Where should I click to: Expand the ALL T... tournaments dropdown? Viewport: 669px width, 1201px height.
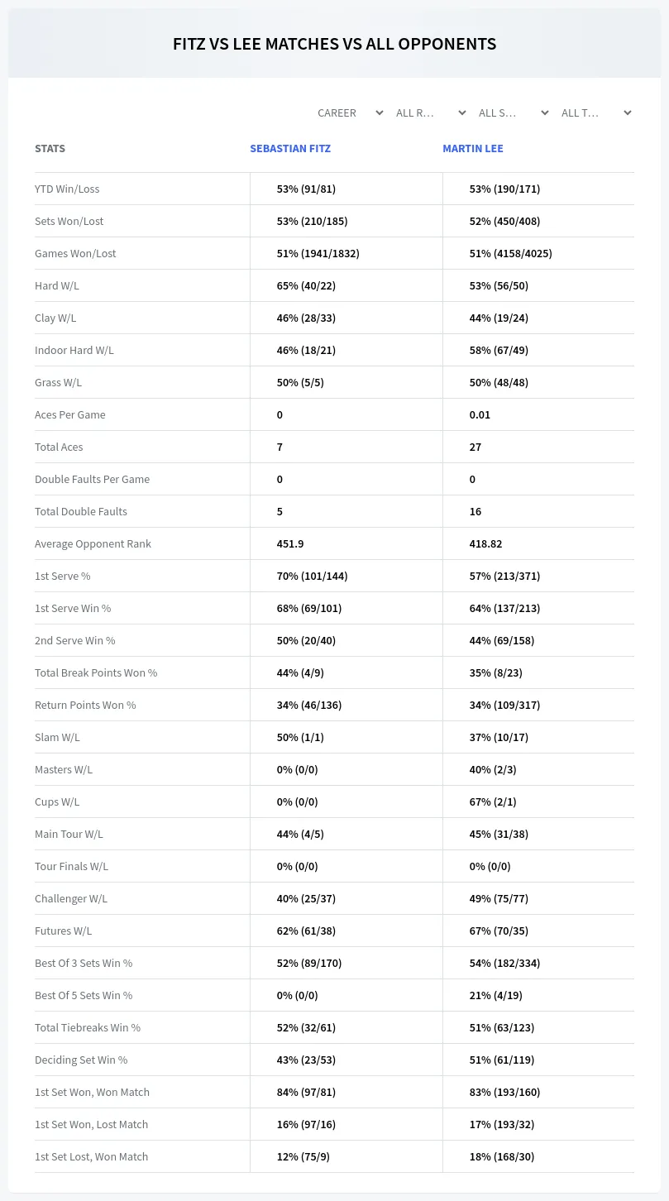pyautogui.click(x=596, y=112)
